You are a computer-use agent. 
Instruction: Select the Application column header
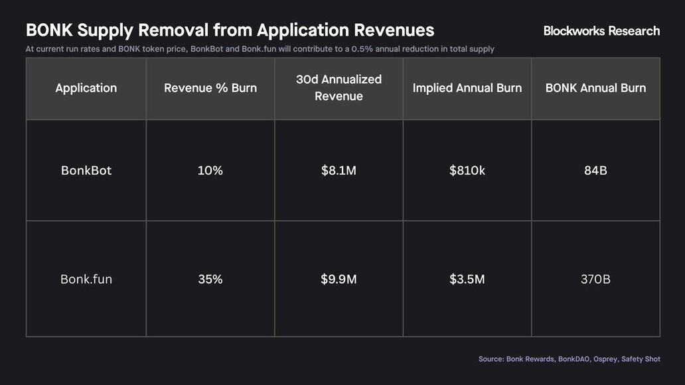86,88
